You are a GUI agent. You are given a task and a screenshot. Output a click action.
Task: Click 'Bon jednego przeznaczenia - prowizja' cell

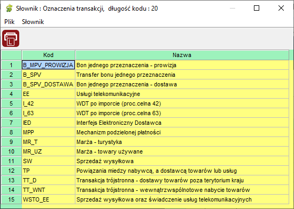[x=182, y=65]
